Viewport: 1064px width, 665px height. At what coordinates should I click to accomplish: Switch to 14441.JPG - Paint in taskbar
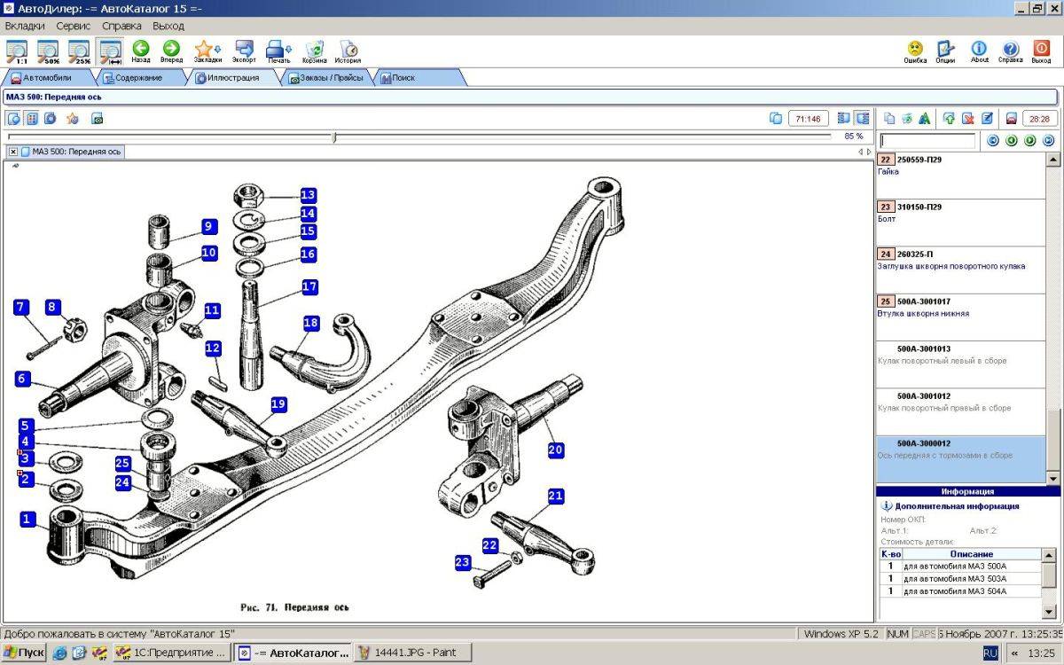413,653
